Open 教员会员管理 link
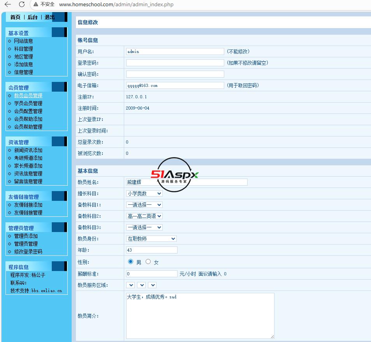The width and height of the screenshot is (371, 342). coord(28,96)
